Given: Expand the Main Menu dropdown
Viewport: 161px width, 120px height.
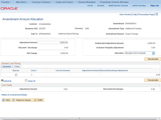Looking at the screenshot, I should (x=22, y=2).
